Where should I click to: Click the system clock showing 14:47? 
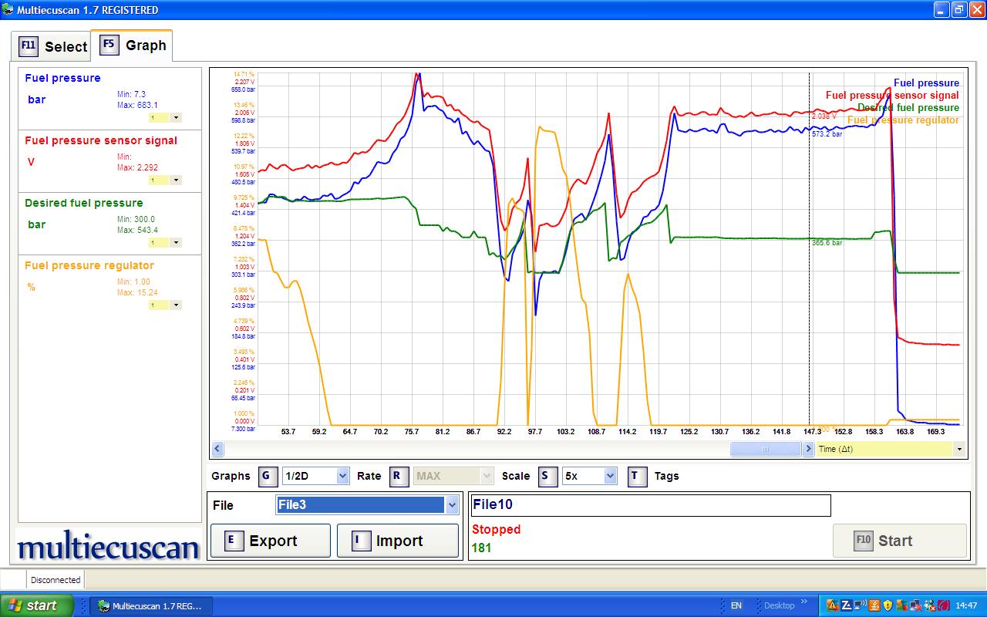click(x=966, y=606)
